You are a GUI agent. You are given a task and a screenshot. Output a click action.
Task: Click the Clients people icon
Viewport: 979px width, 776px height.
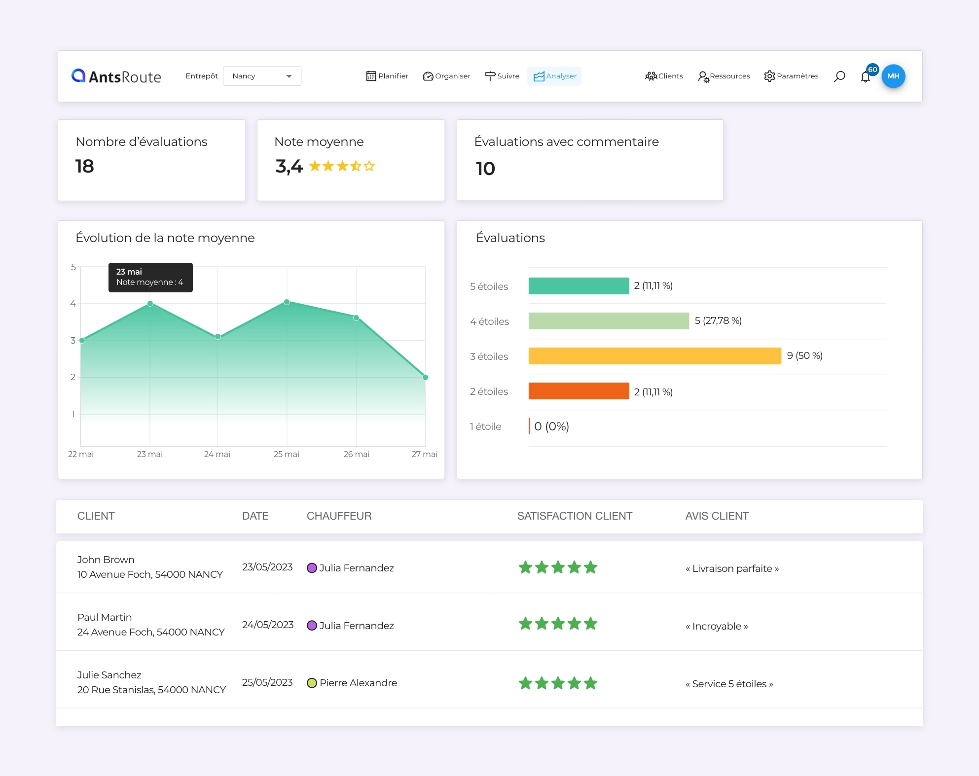coord(651,76)
